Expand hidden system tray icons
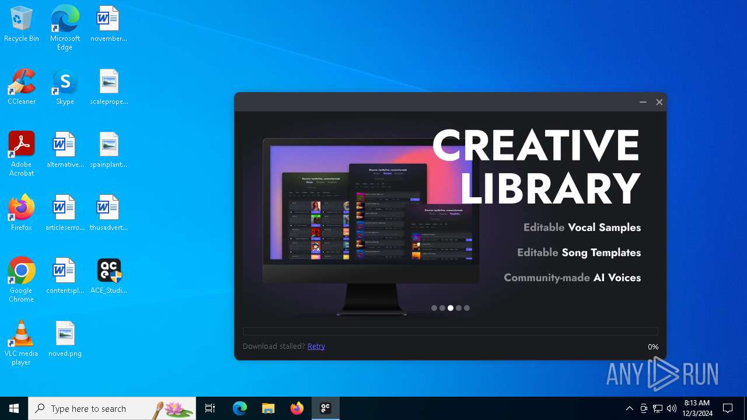The height and width of the screenshot is (420, 747). tap(630, 408)
